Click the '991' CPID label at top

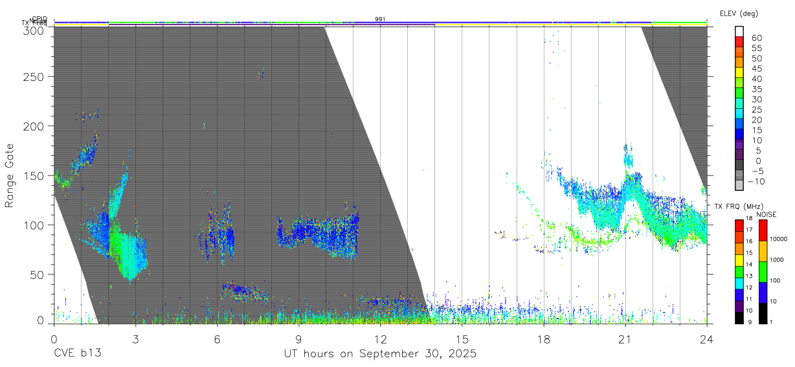pyautogui.click(x=380, y=19)
